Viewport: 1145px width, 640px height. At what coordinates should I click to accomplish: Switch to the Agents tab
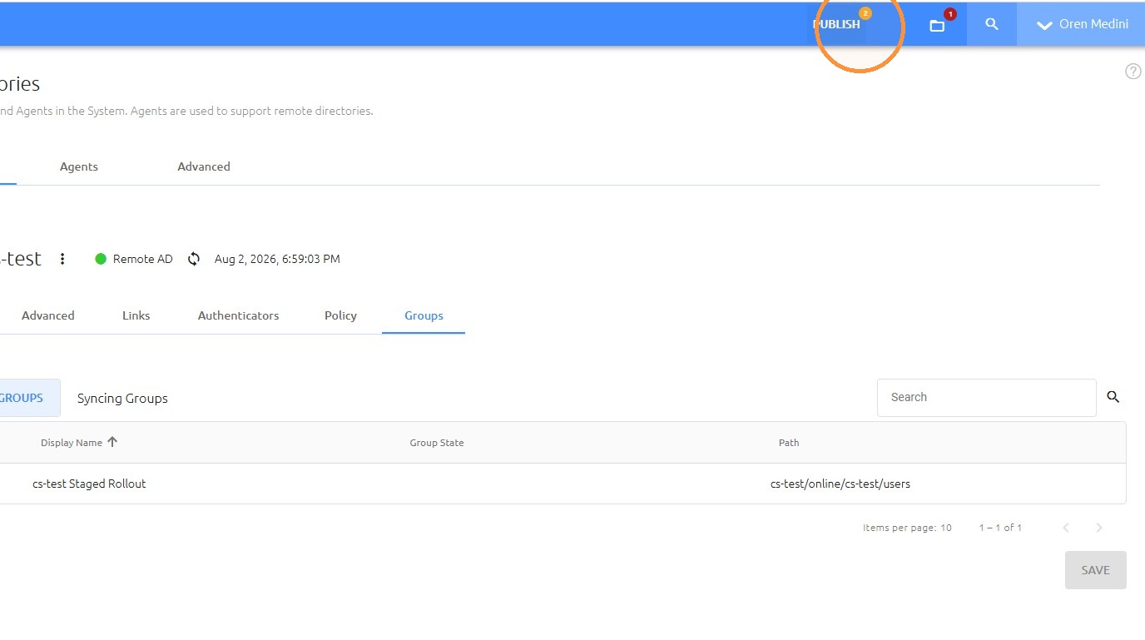coord(79,166)
